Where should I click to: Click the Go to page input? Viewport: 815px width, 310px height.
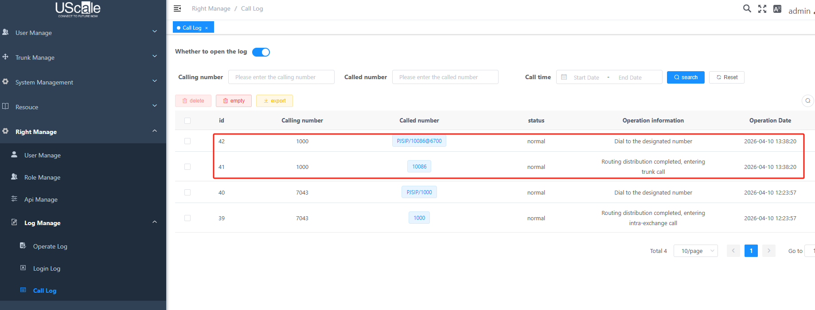[x=810, y=251]
